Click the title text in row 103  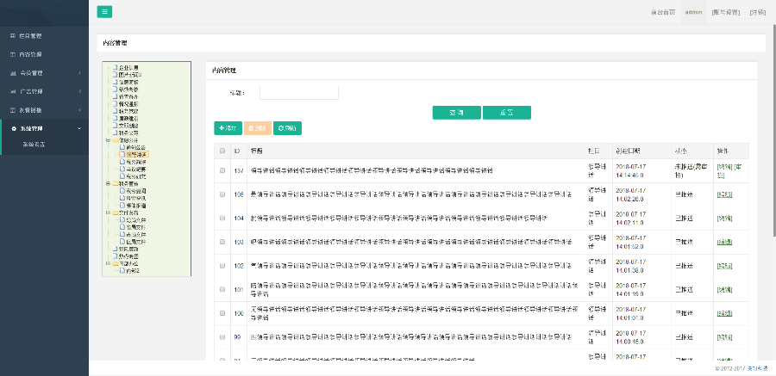pos(411,242)
